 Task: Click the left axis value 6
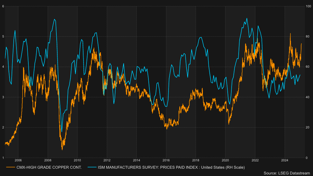3,6
